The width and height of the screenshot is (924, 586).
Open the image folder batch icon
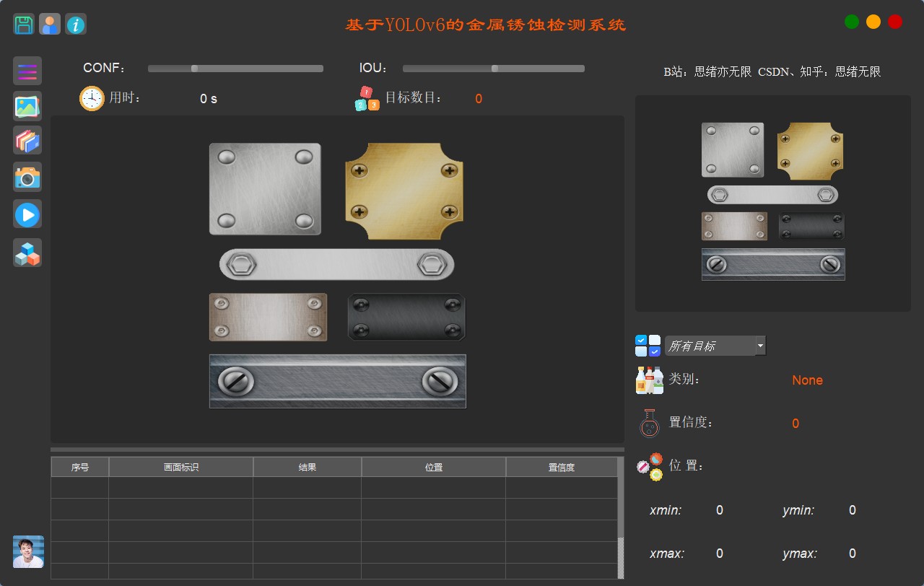[x=27, y=141]
